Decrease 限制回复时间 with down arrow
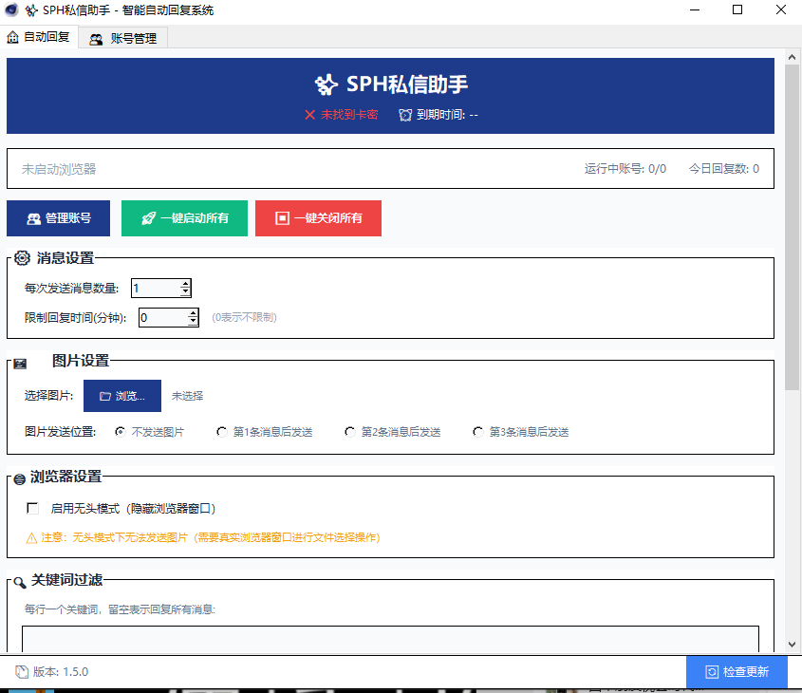802x693 pixels. click(193, 322)
